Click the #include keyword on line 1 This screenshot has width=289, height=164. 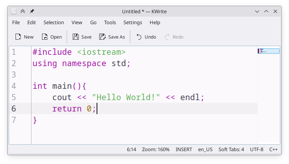coord(52,52)
